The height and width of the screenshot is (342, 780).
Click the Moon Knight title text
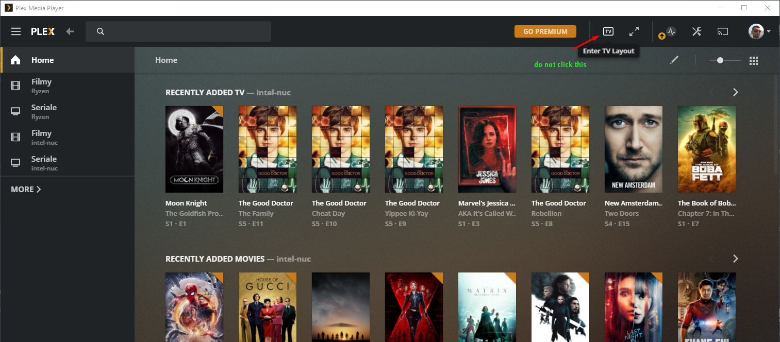pos(186,203)
